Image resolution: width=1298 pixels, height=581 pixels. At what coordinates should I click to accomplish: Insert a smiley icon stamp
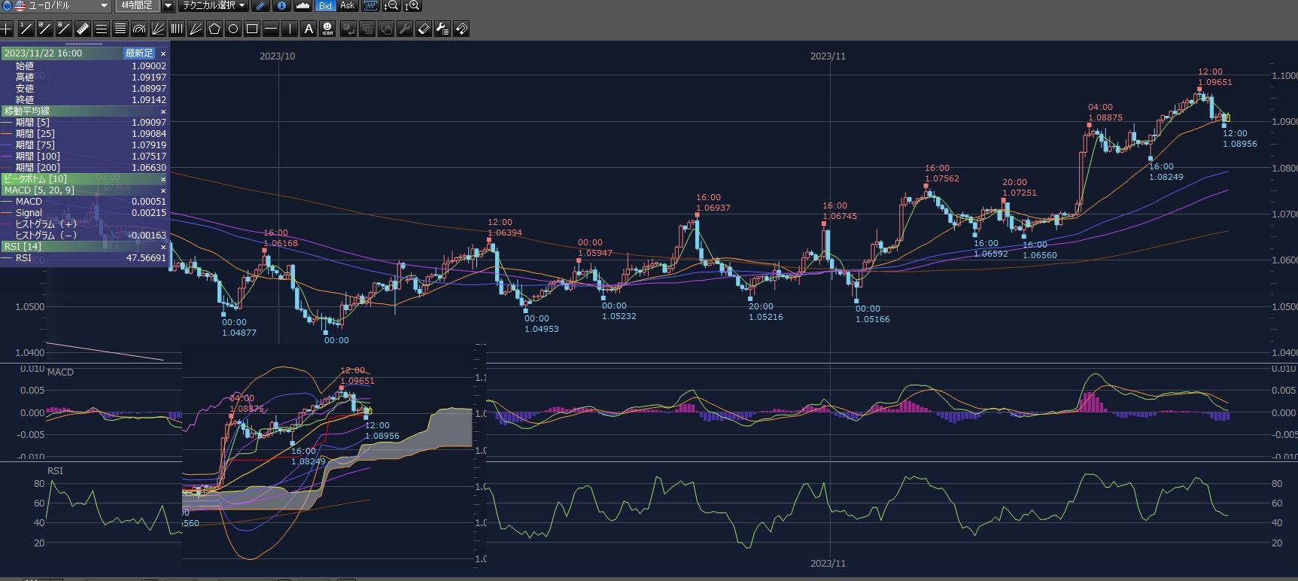(x=327, y=29)
